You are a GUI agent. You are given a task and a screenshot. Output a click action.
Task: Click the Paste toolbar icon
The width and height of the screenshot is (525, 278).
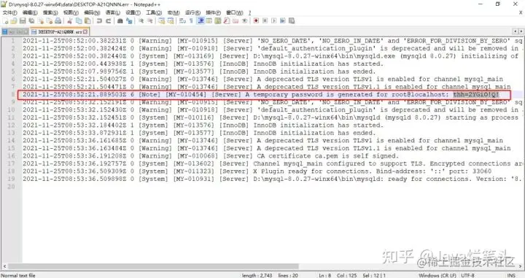[87, 20]
